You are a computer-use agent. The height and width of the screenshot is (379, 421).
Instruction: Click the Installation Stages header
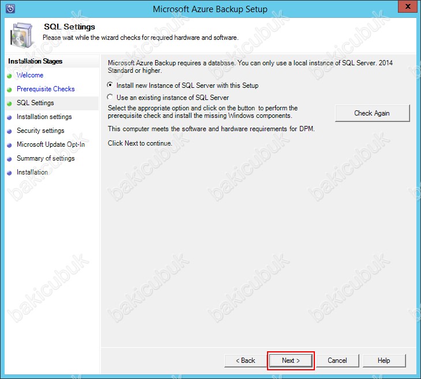[35, 61]
